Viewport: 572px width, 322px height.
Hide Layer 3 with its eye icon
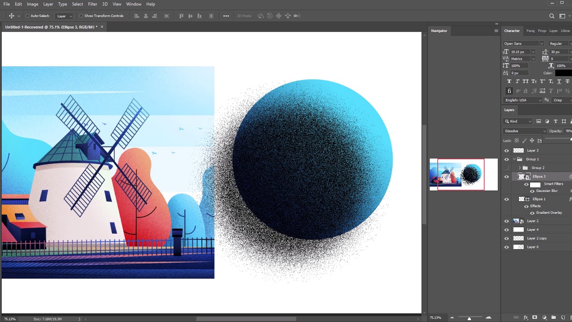click(506, 151)
